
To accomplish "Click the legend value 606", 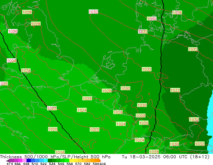I will [102, 164].
